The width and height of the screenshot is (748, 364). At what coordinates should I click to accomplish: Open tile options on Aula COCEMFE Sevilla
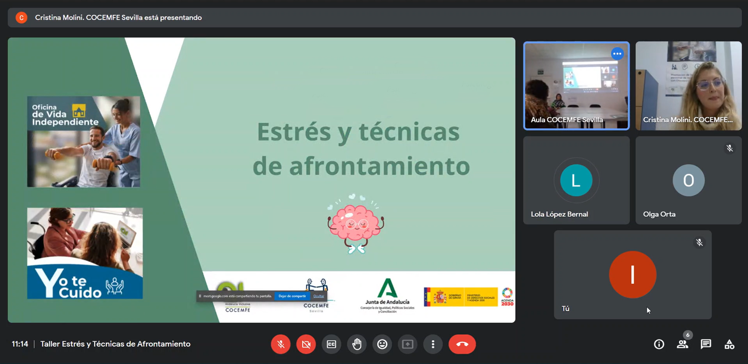click(617, 54)
